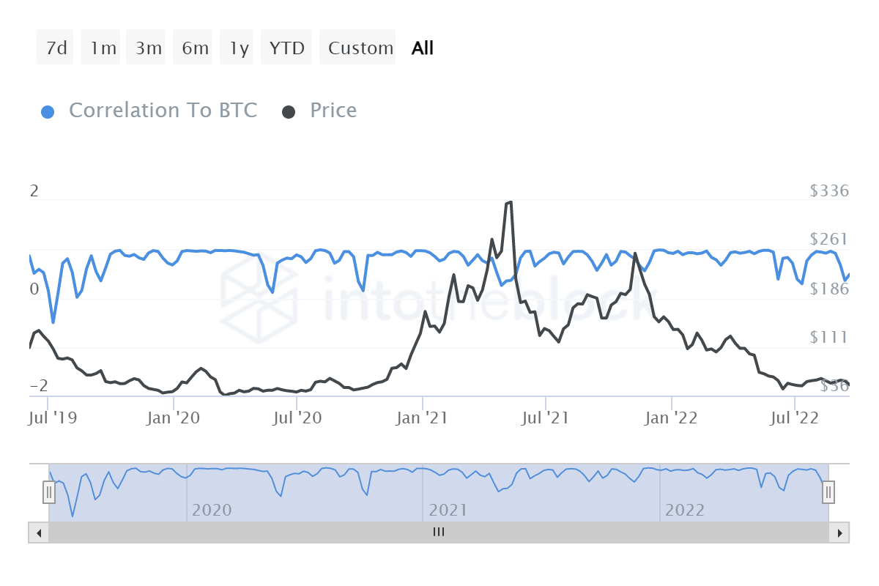This screenshot has width=879, height=586.
Task: Switch to YTD range
Action: tap(286, 48)
